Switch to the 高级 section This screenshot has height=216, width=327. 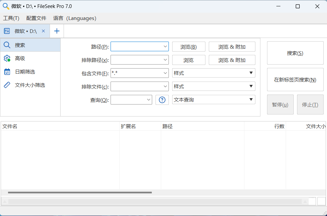(30, 58)
